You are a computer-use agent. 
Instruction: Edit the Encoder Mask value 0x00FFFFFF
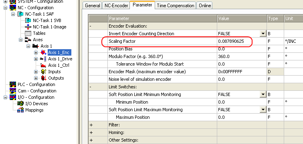click(x=242, y=72)
